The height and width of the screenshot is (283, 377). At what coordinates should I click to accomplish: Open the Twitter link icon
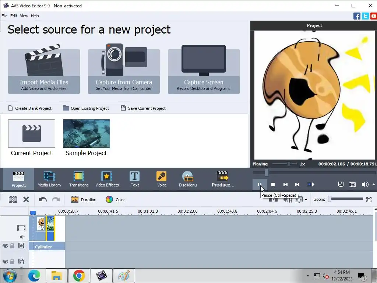(x=365, y=16)
